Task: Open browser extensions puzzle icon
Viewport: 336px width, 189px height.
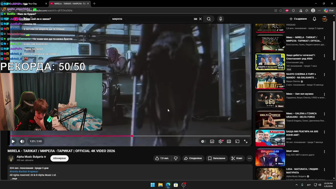Action: [x=293, y=10]
